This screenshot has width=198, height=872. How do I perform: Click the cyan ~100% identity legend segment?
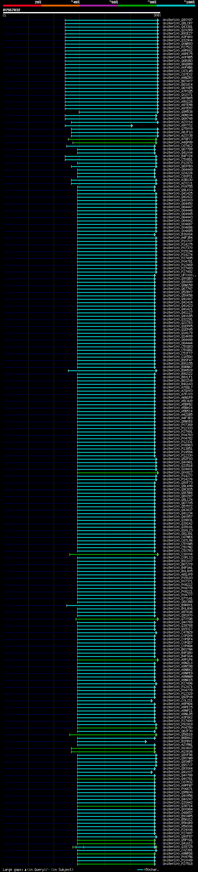point(176,6)
